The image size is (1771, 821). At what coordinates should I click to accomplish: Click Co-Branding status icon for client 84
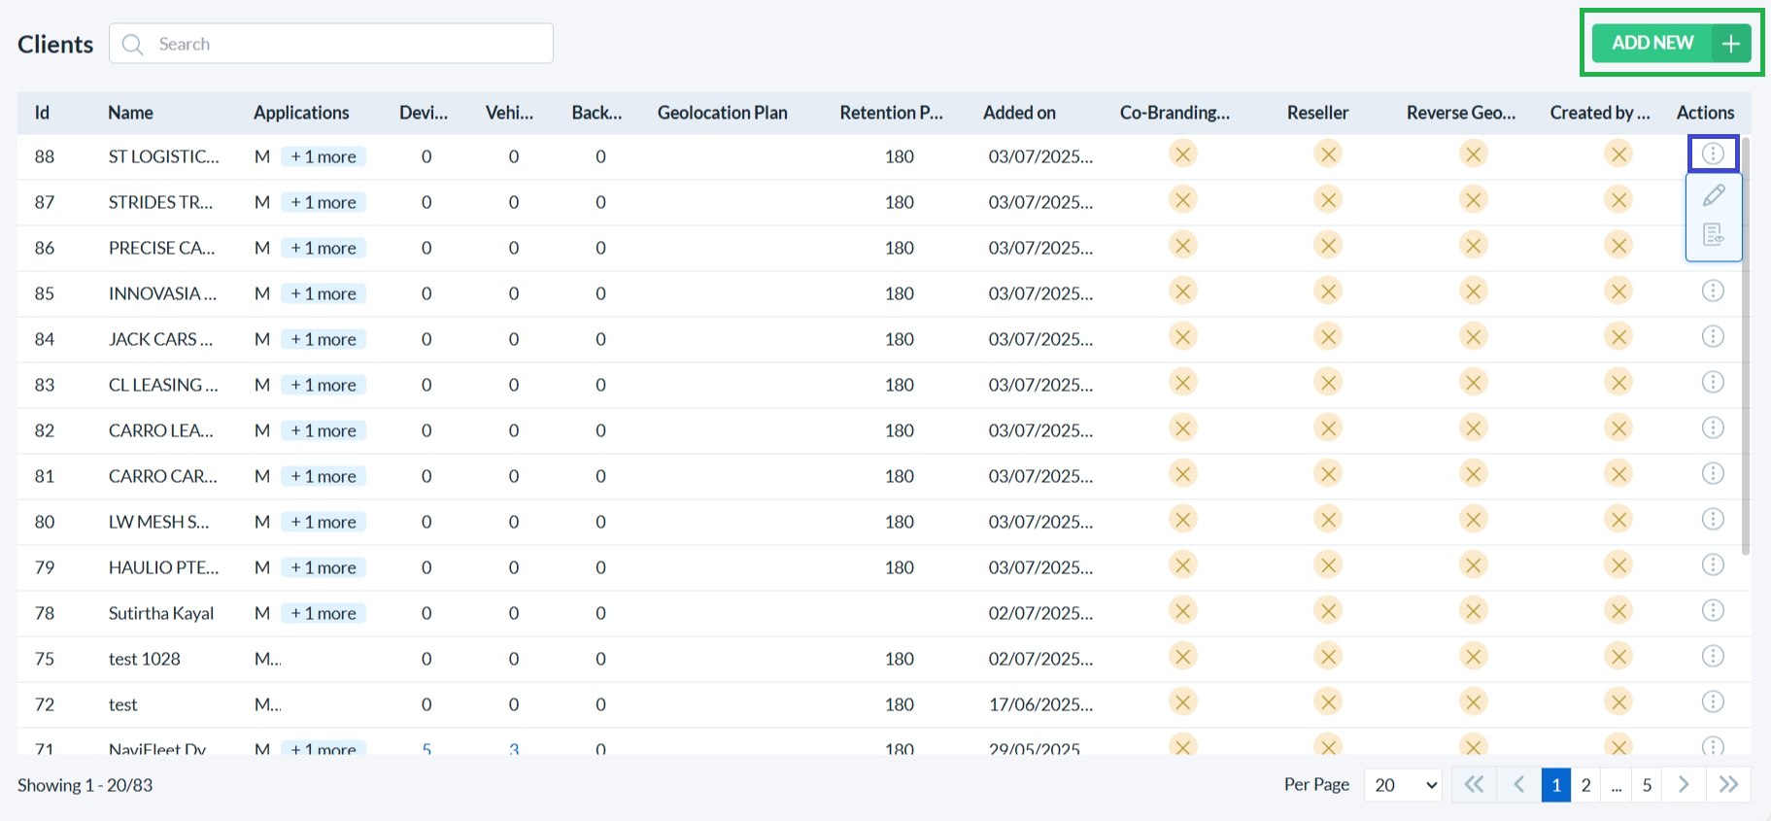click(x=1182, y=337)
